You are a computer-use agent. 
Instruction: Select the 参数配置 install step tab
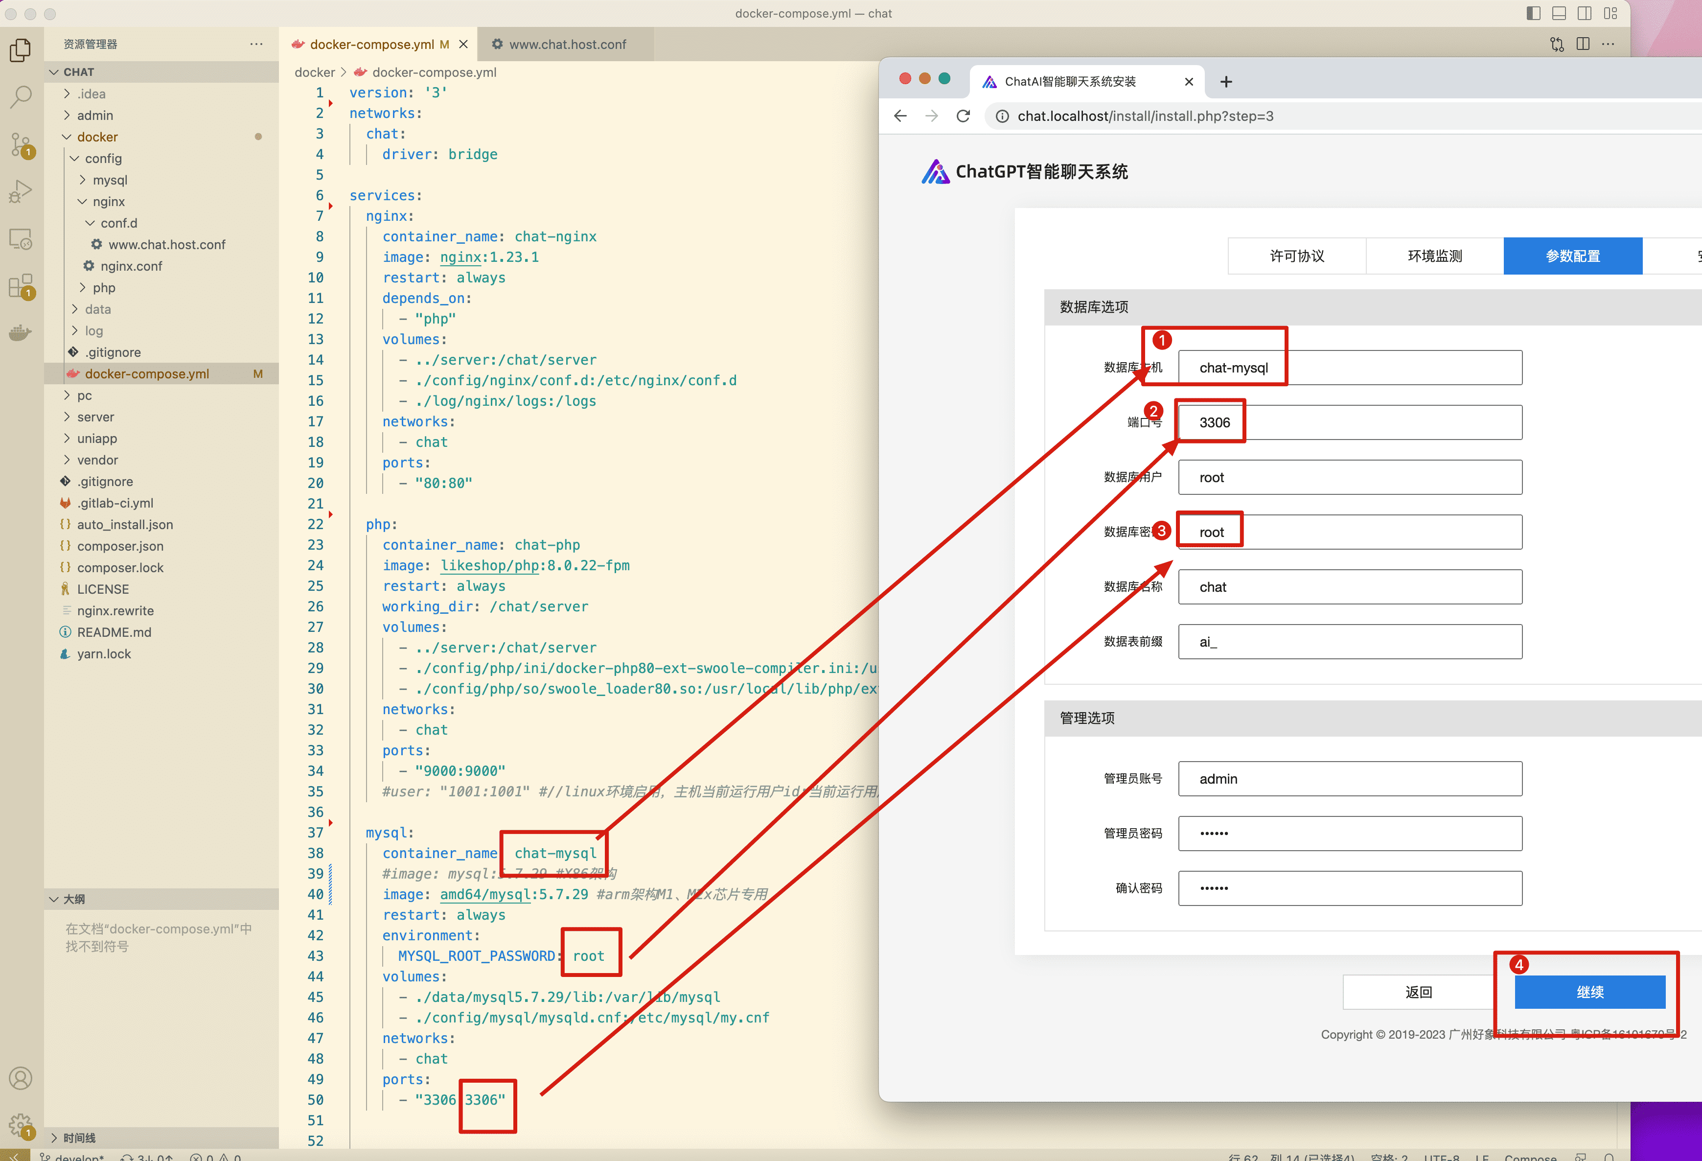[1572, 256]
